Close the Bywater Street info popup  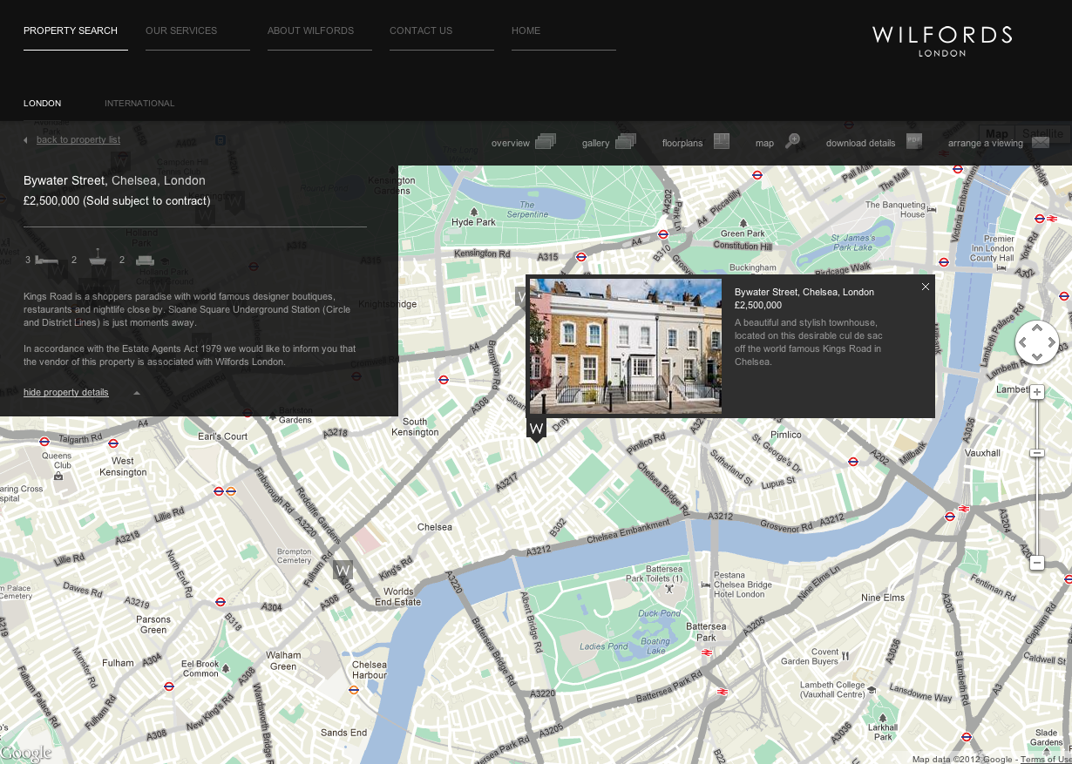[x=926, y=287]
